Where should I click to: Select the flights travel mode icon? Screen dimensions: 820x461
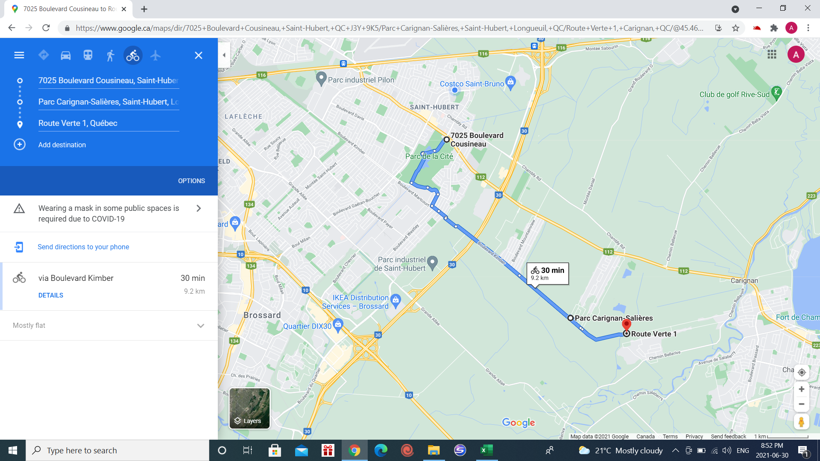(155, 55)
